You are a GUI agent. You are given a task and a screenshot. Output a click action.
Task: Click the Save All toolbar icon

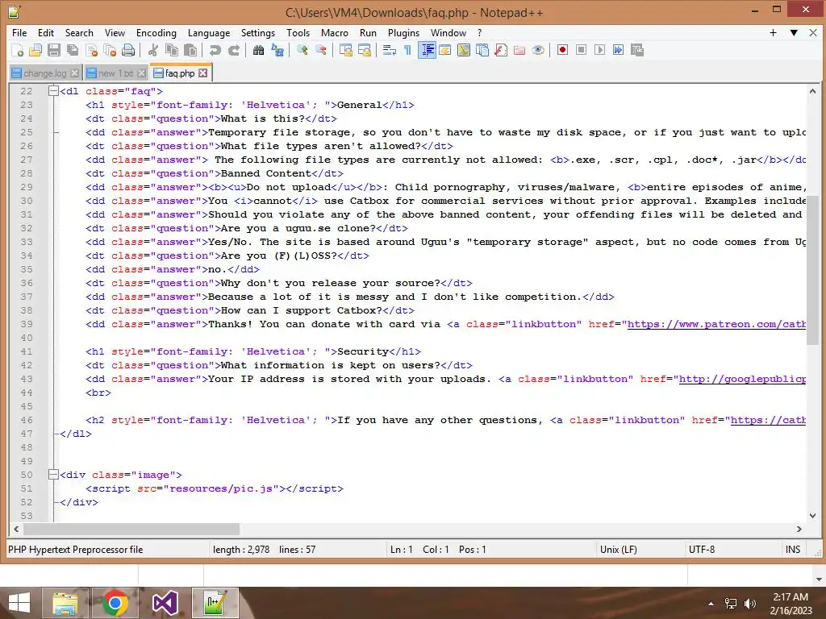(72, 50)
